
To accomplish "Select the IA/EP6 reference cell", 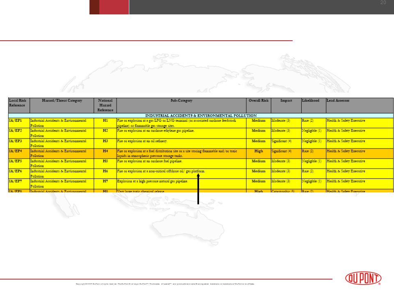I will tap(19, 173).
